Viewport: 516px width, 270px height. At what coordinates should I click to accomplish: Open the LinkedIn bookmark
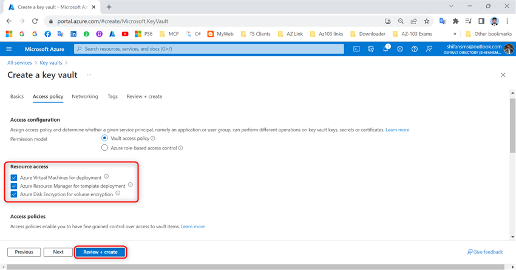(73, 34)
